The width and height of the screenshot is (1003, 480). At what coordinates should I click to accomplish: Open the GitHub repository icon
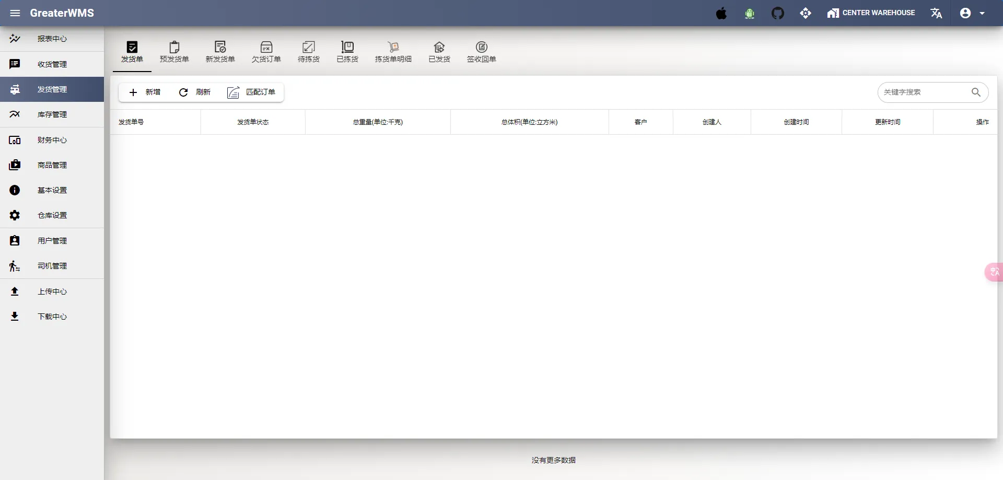pyautogui.click(x=778, y=13)
